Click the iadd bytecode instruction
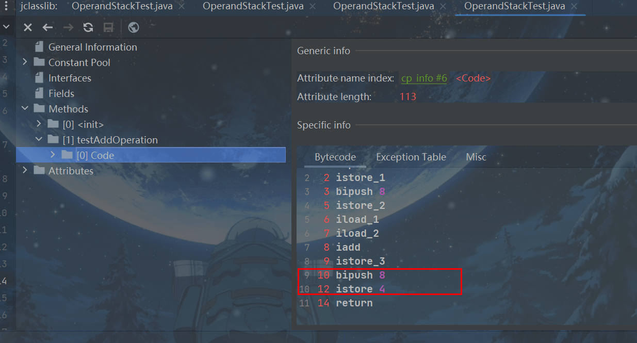This screenshot has height=343, width=637. point(348,248)
